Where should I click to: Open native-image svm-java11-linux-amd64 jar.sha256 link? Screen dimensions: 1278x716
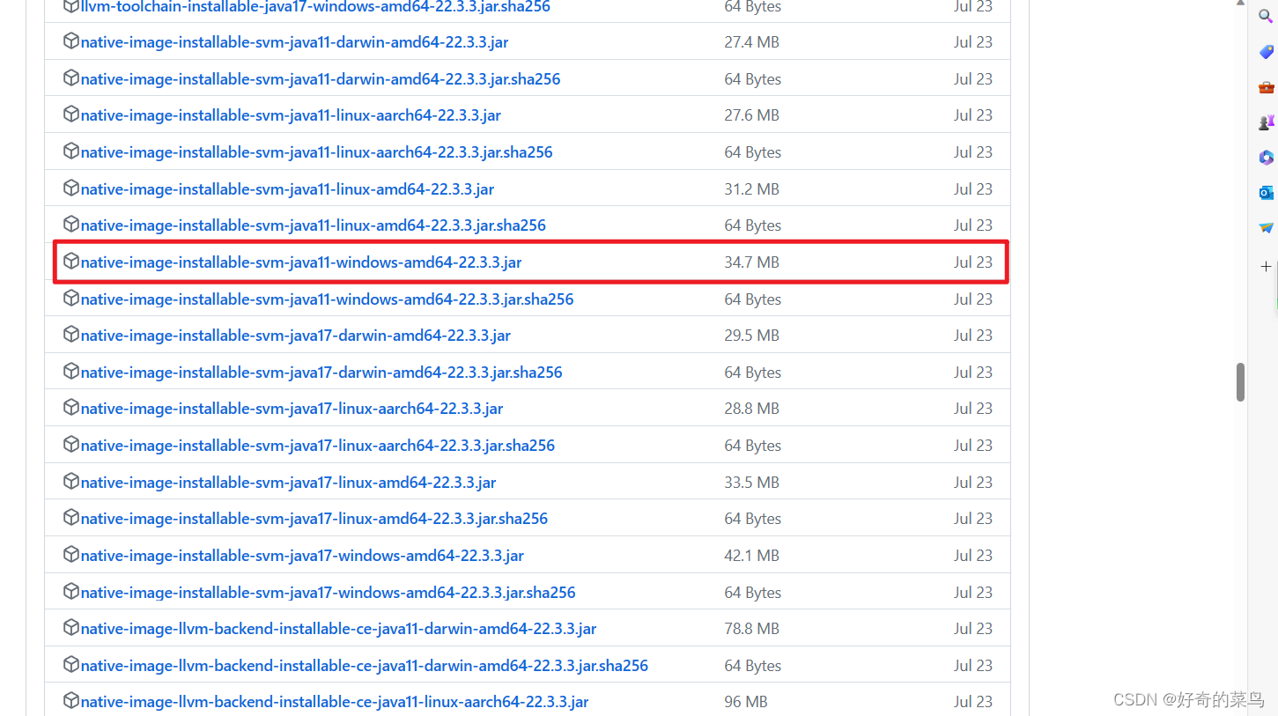click(x=314, y=225)
